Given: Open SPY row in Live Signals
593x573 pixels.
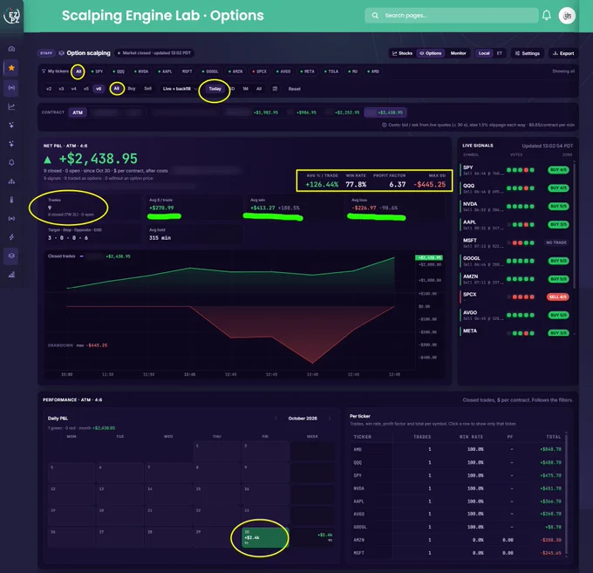Looking at the screenshot, I should (516, 170).
